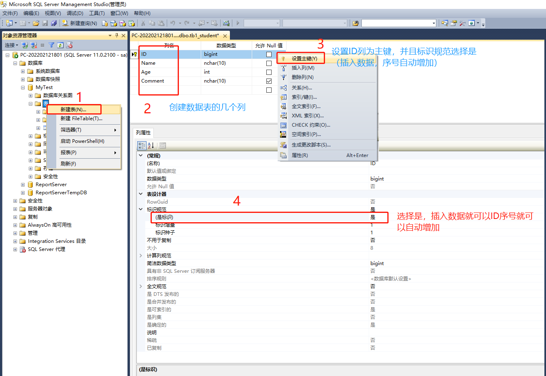
Task: Switch column properties to Categorized view
Action: (142, 146)
